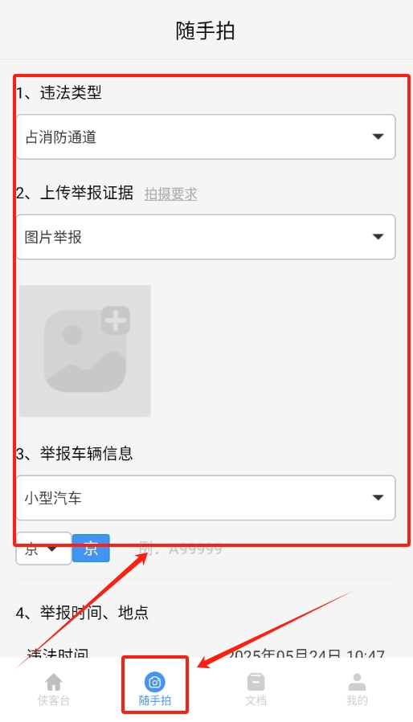
Task: Expand the 小型汽车 vehicle type dropdown
Action: click(x=206, y=498)
